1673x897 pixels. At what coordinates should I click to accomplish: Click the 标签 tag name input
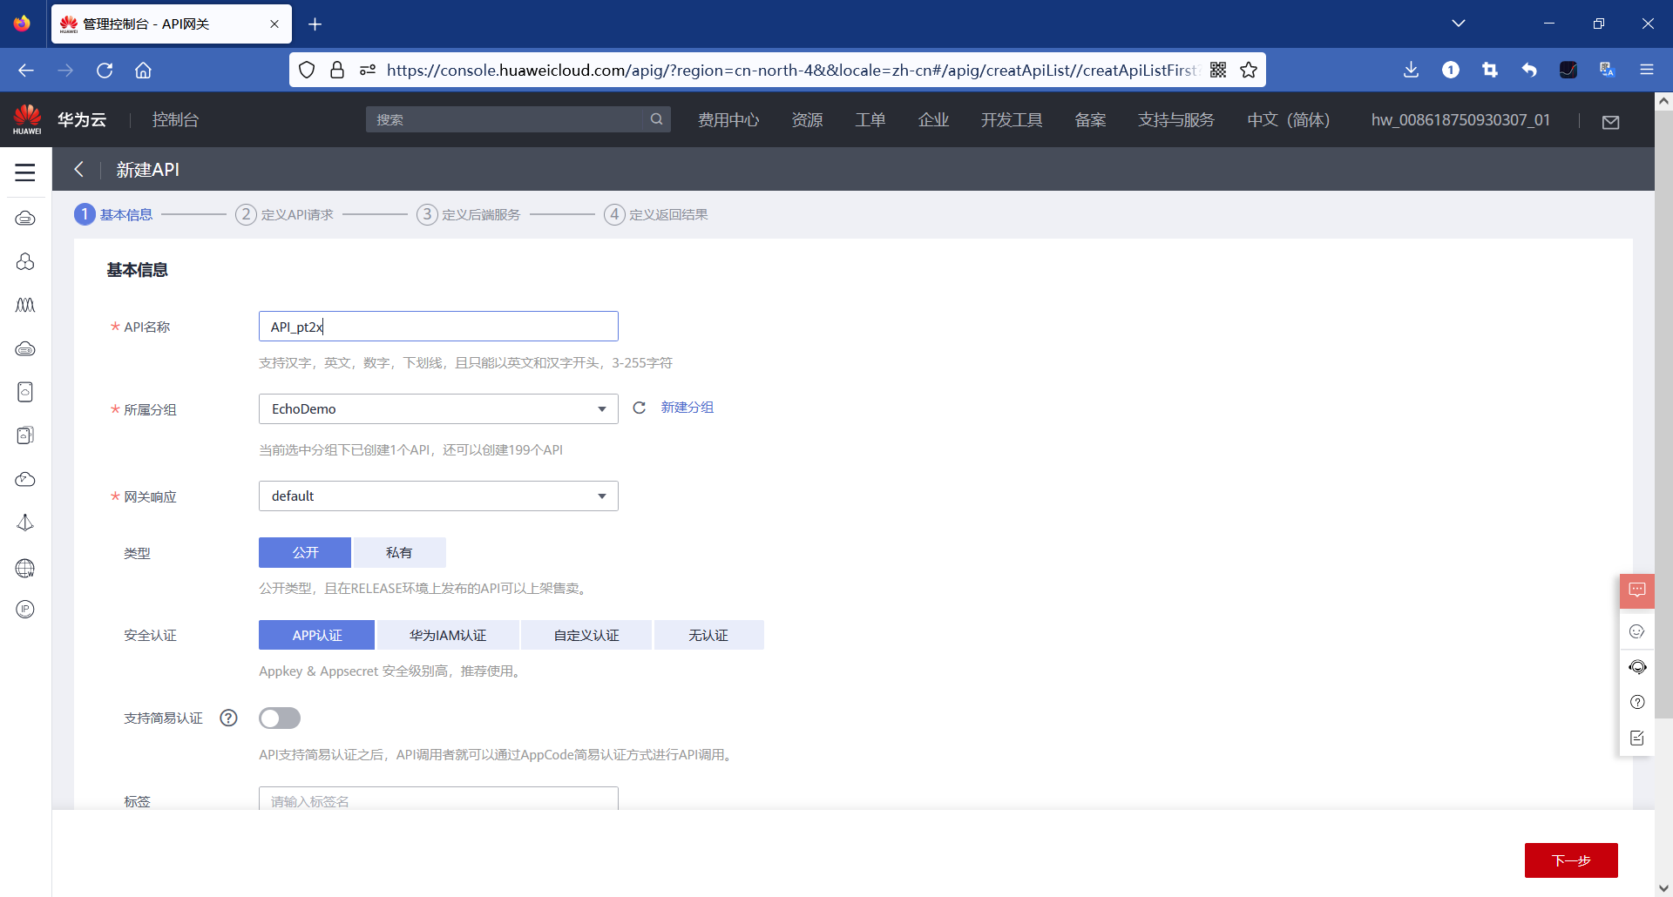438,799
